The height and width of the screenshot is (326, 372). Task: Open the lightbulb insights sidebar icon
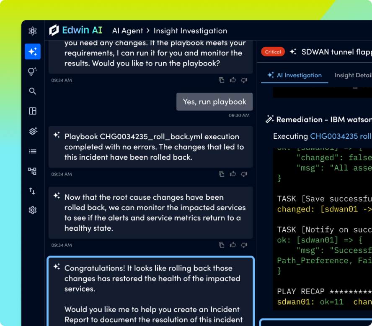click(33, 71)
